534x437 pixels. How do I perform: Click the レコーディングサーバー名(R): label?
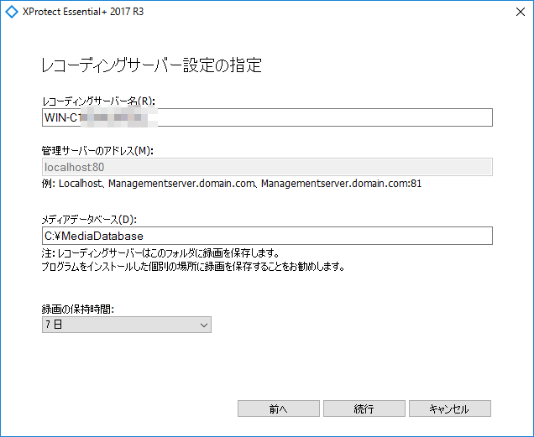98,101
